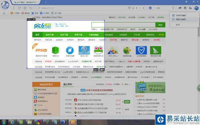This screenshot has height=125, width=200.
Task: Click the undo closed tab arrow icon
Action: [x=30, y=8]
